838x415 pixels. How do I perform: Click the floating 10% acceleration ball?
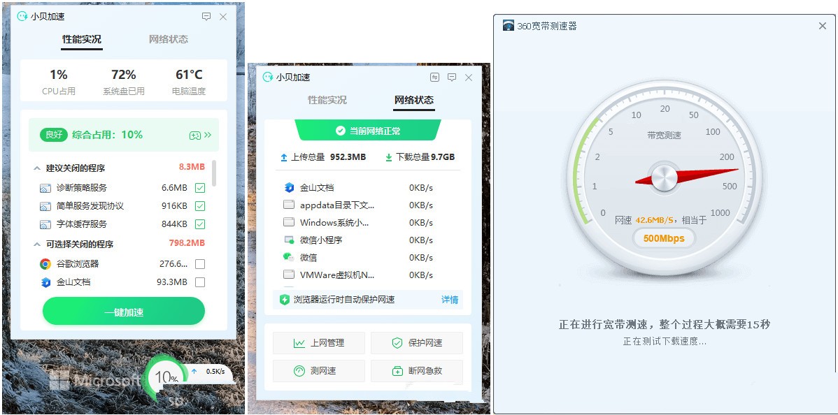166,379
